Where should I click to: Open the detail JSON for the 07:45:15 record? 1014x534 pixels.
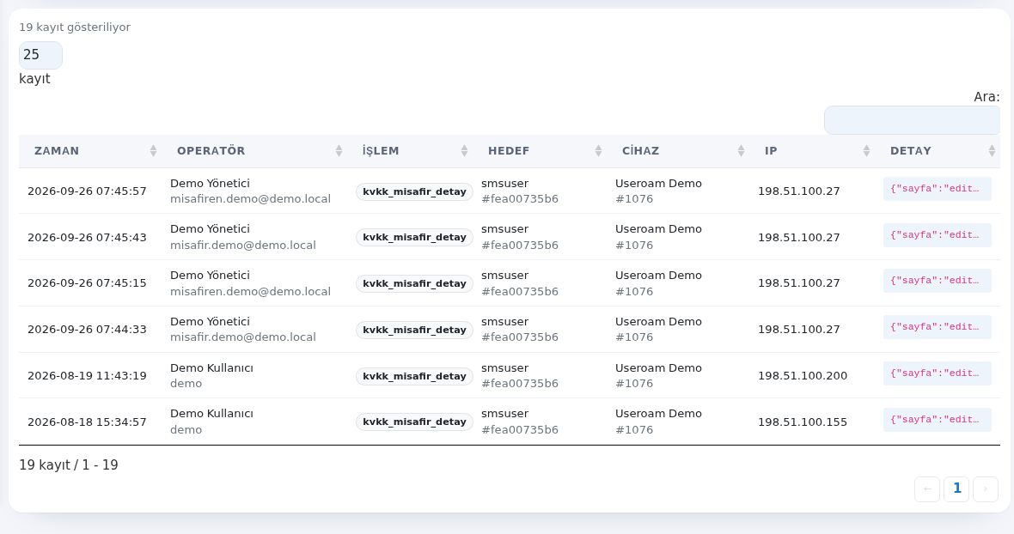(937, 281)
